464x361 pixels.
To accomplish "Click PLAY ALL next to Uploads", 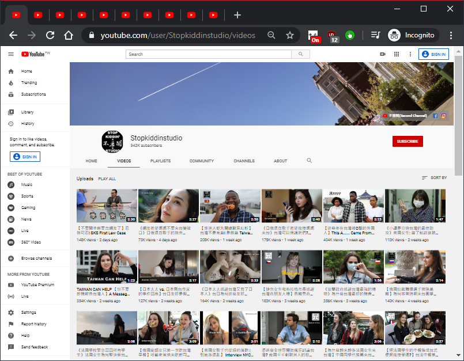I will (107, 179).
